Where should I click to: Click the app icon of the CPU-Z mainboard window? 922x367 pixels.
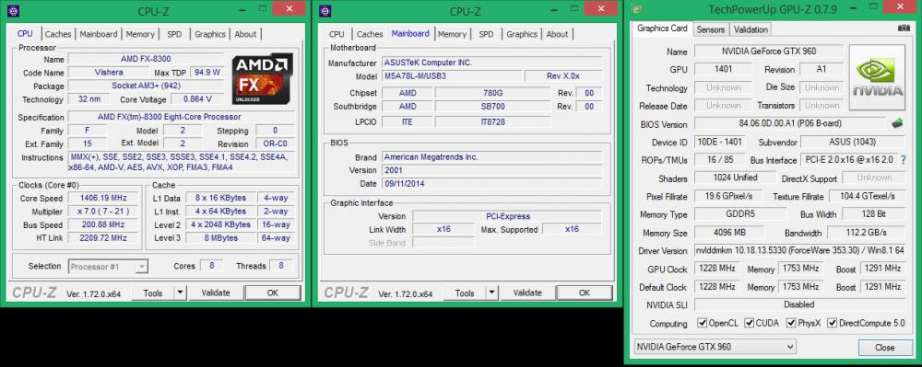point(325,10)
